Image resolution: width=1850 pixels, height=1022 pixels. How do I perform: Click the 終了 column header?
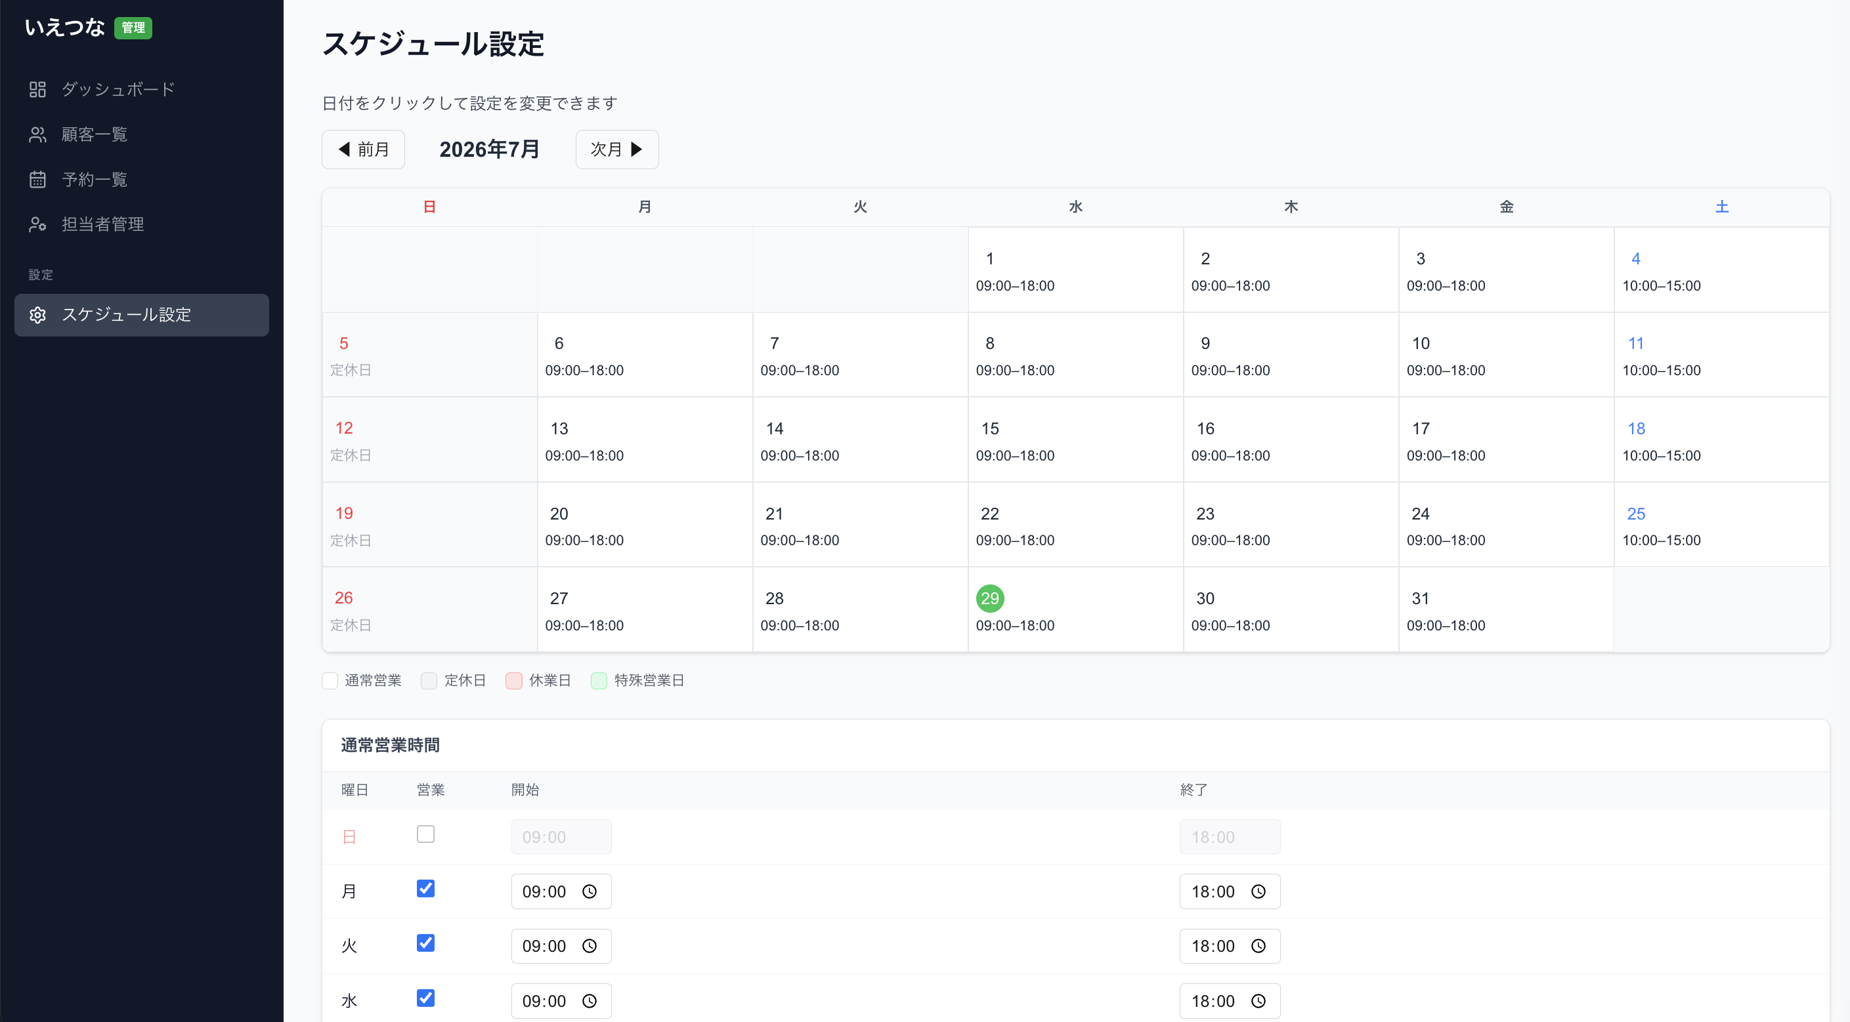point(1194,790)
